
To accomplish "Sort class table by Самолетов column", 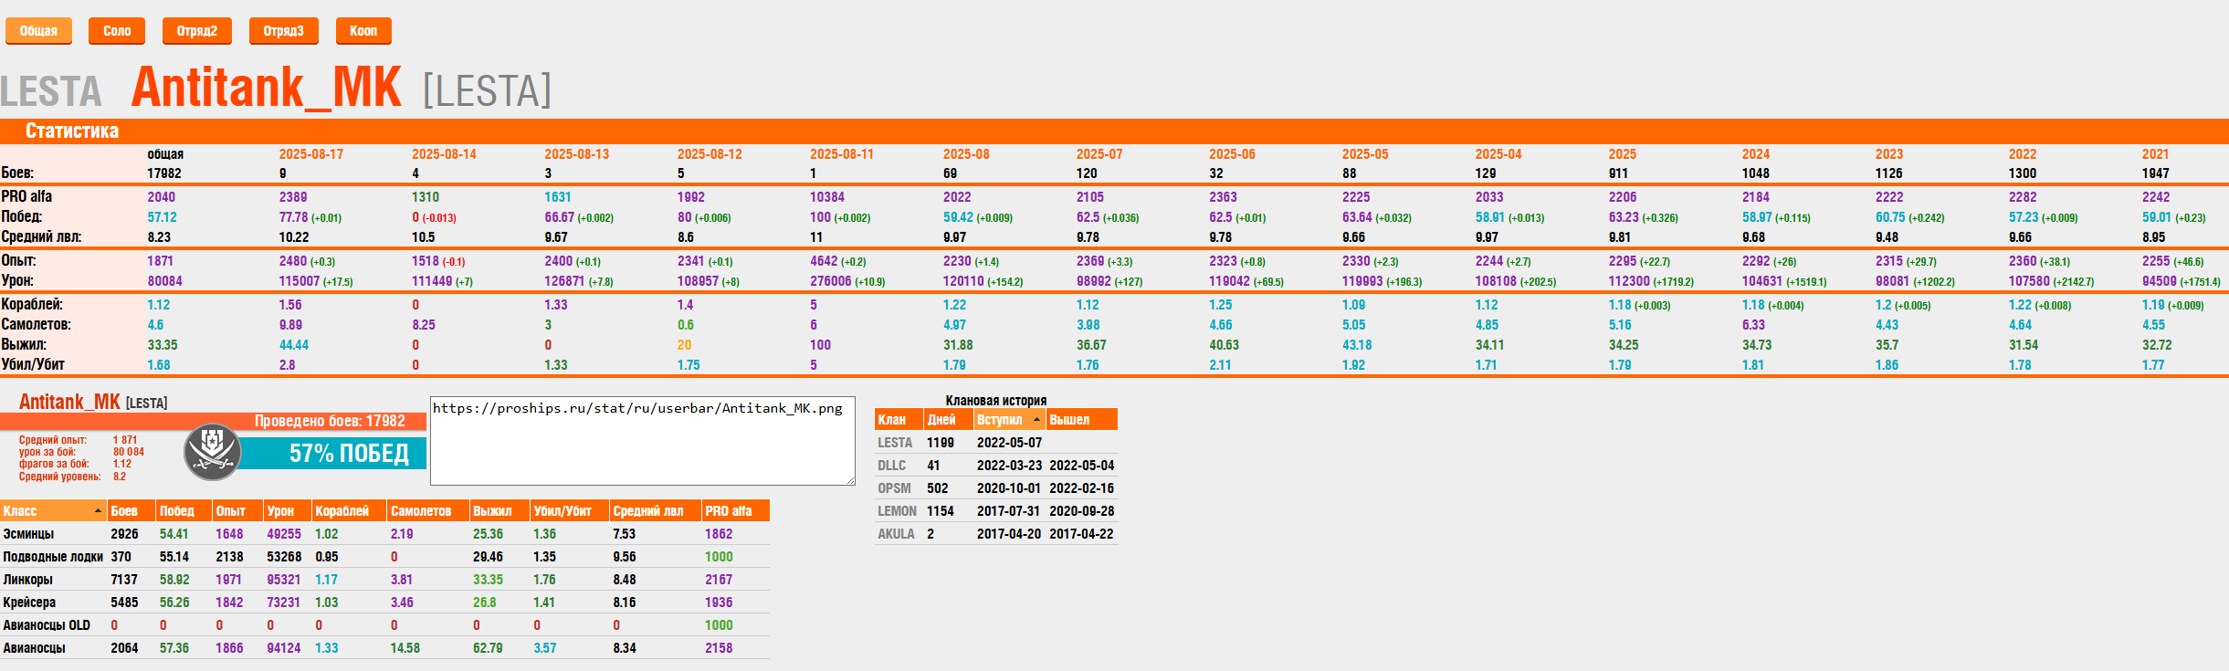I will [428, 511].
